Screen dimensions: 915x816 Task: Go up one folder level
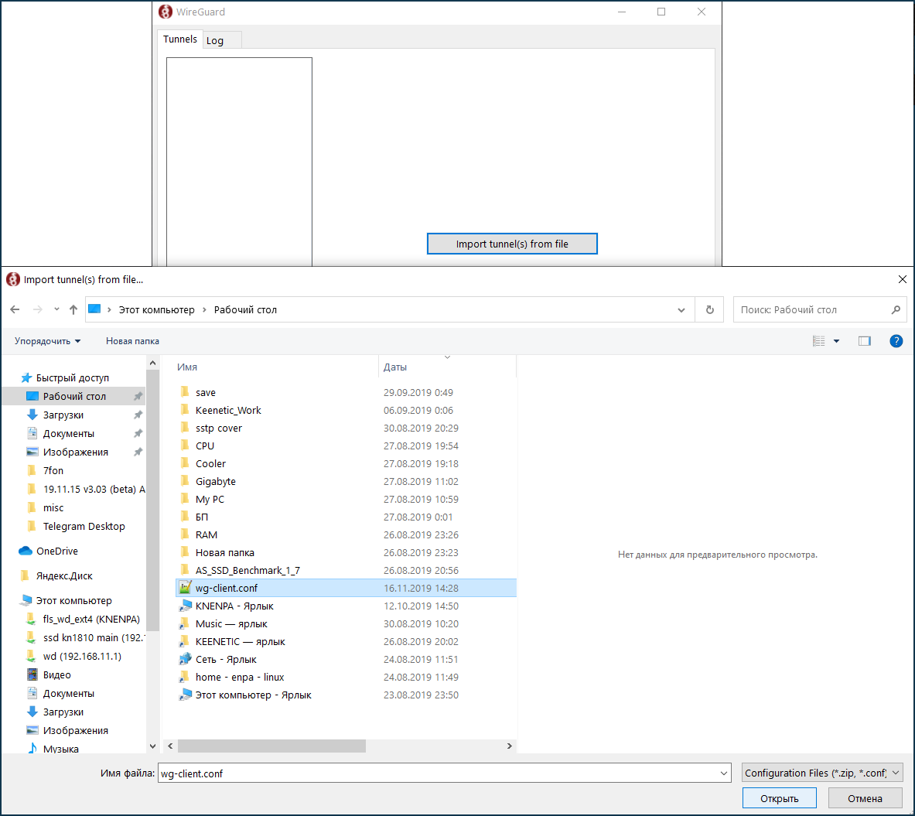coord(73,309)
